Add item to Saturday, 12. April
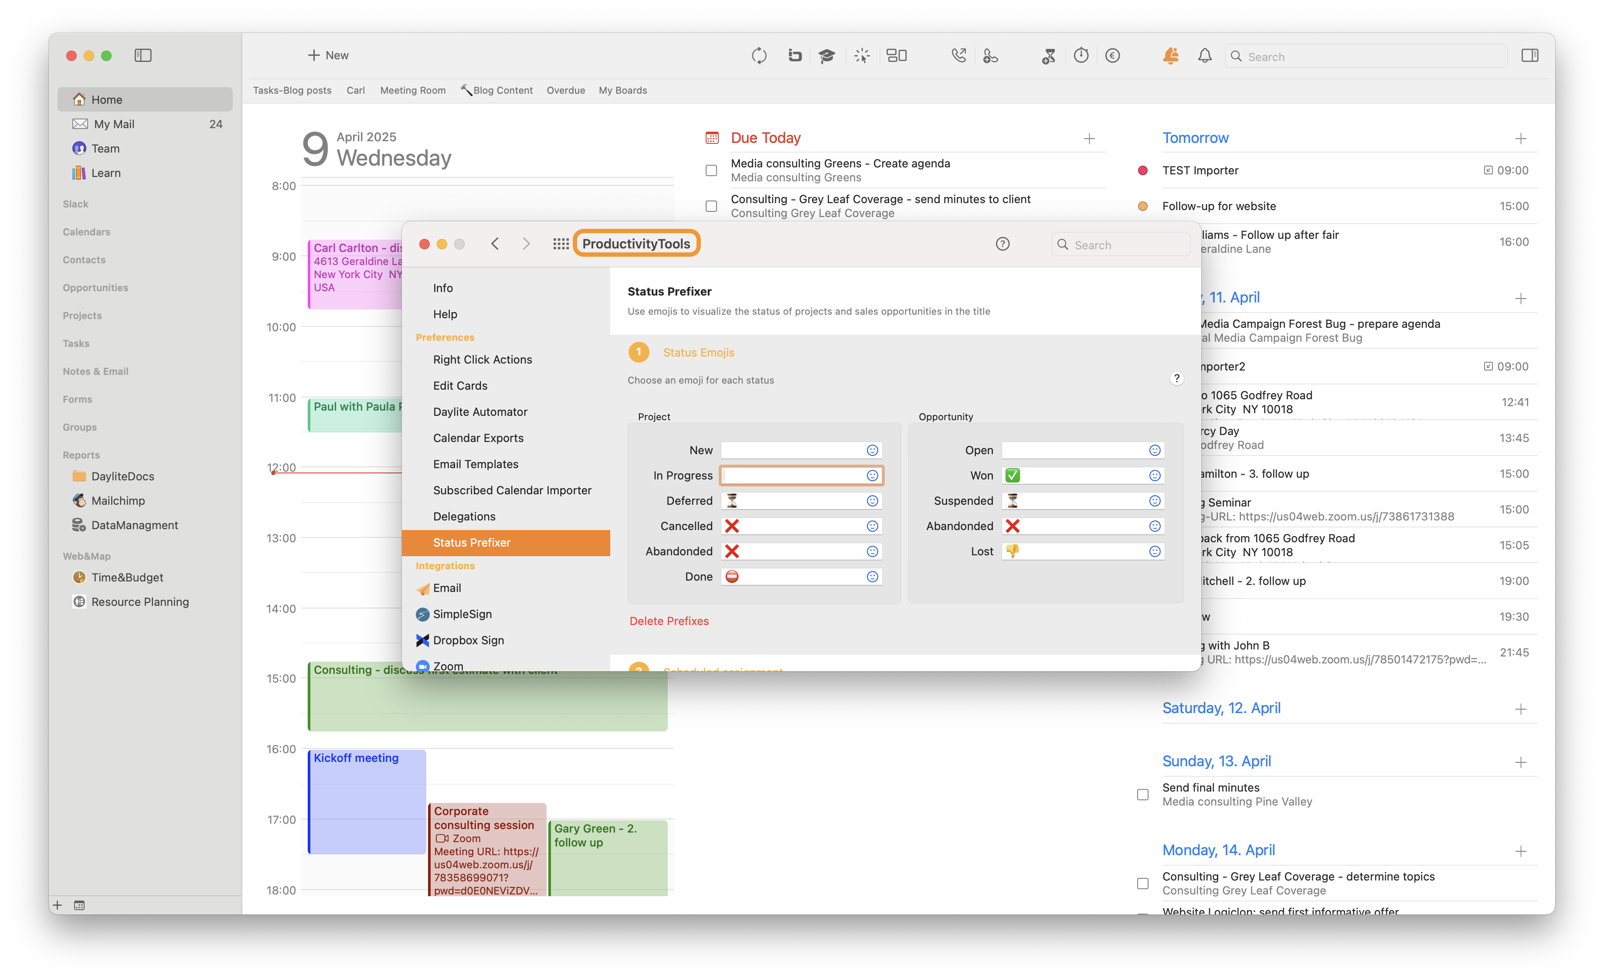1604x979 pixels. click(1521, 709)
